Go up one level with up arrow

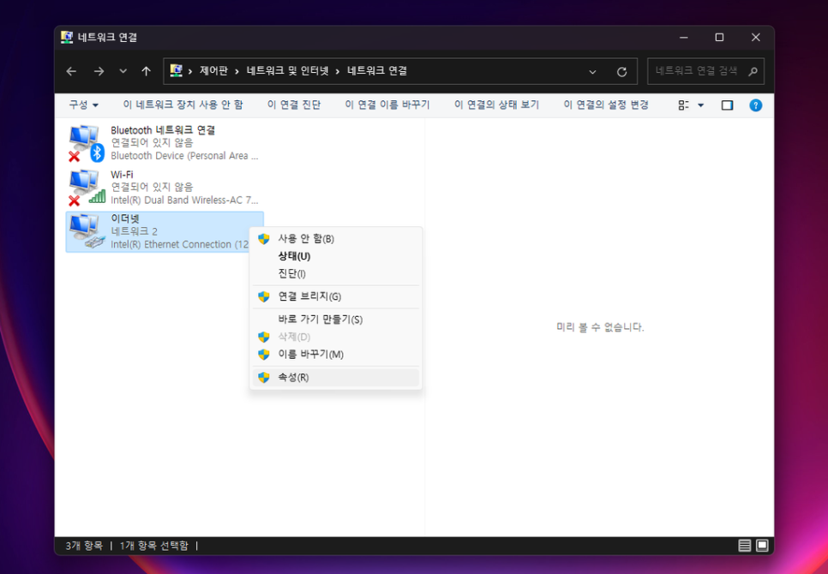pyautogui.click(x=147, y=71)
